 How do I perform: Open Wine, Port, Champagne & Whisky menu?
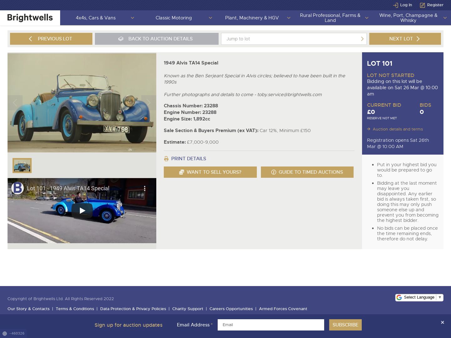[x=408, y=18]
